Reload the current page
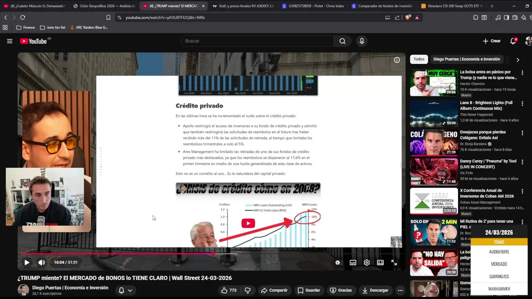Screen dimensions: 532x299 tap(23, 17)
